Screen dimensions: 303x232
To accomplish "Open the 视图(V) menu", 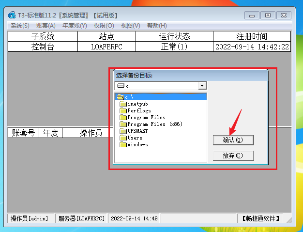I will point(130,26).
